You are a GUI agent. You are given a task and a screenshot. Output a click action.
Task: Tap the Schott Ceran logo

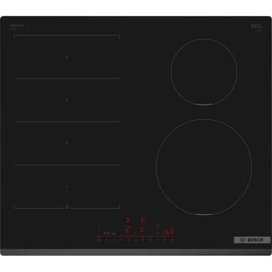[x=256, y=26]
